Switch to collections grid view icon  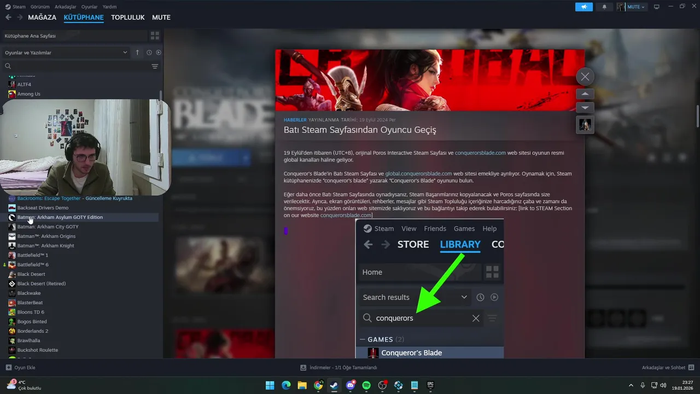pyautogui.click(x=155, y=36)
